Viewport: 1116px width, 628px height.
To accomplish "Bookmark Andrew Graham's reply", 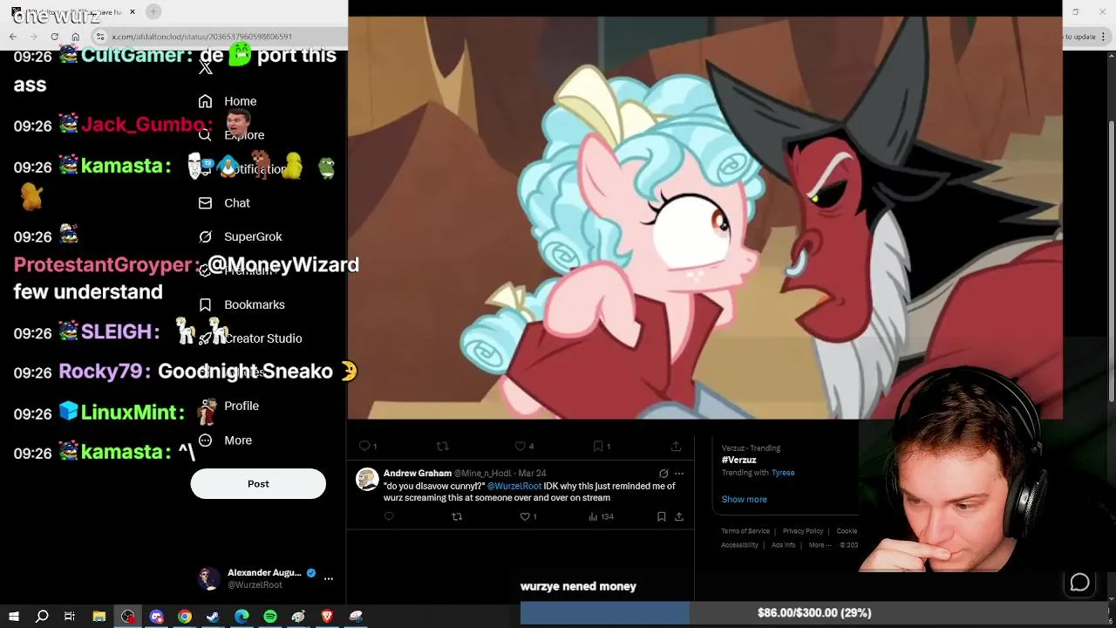I will pyautogui.click(x=662, y=516).
